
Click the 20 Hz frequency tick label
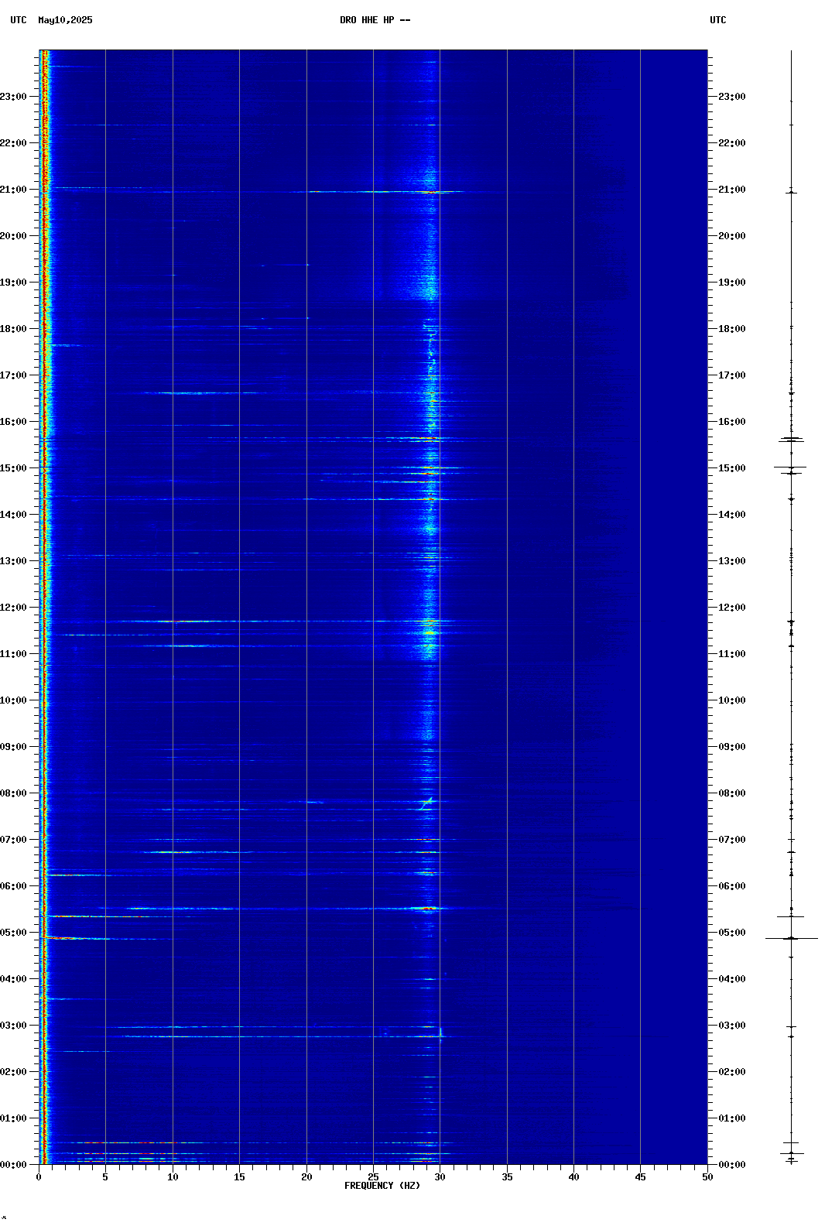point(306,1177)
